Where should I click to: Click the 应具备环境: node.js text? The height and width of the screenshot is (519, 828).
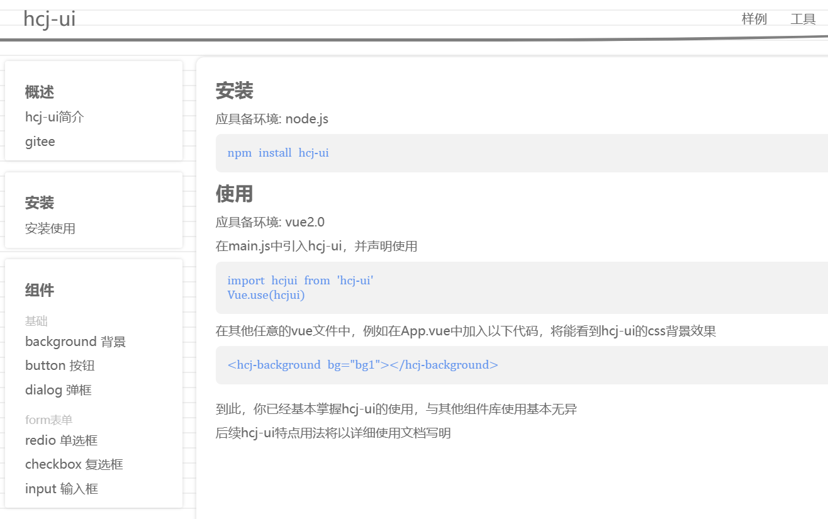click(272, 119)
